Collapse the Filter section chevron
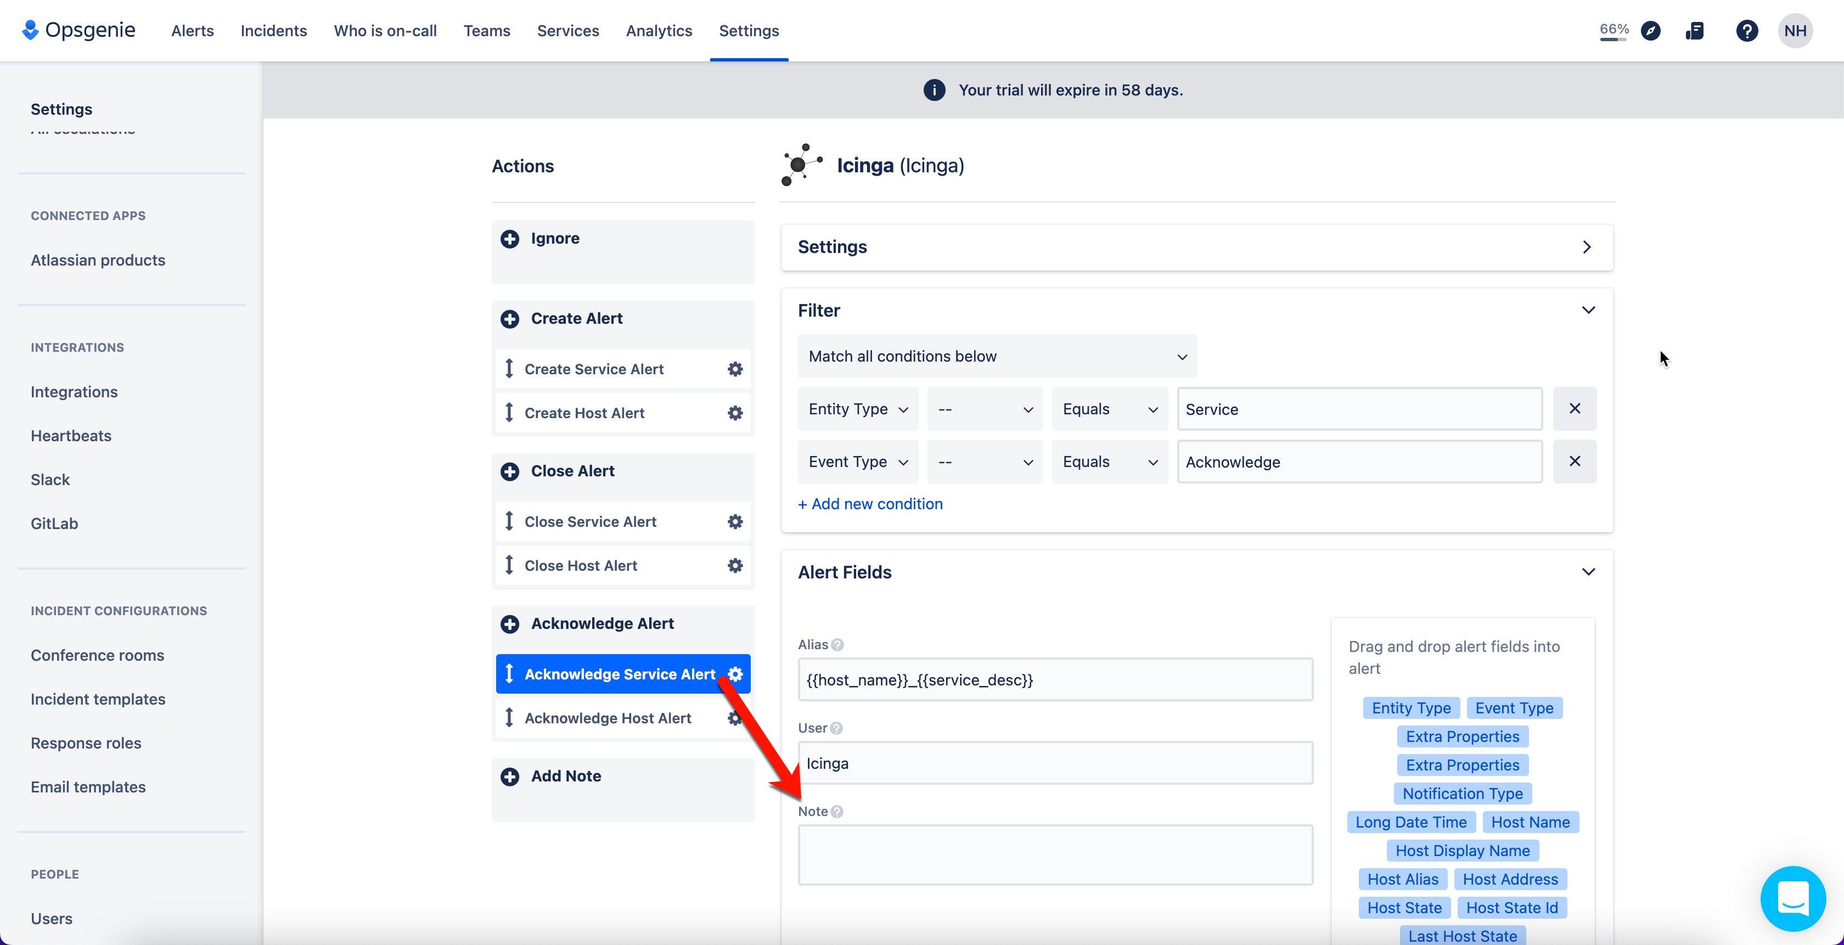Viewport: 1844px width, 945px height. pos(1588,310)
